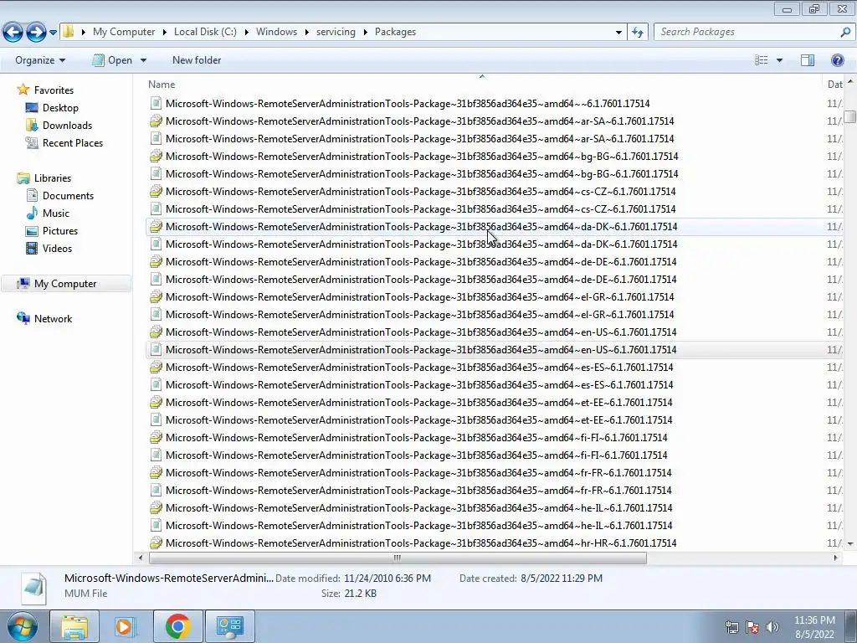Refresh the Packages folder view
The image size is (857, 643).
[638, 33]
